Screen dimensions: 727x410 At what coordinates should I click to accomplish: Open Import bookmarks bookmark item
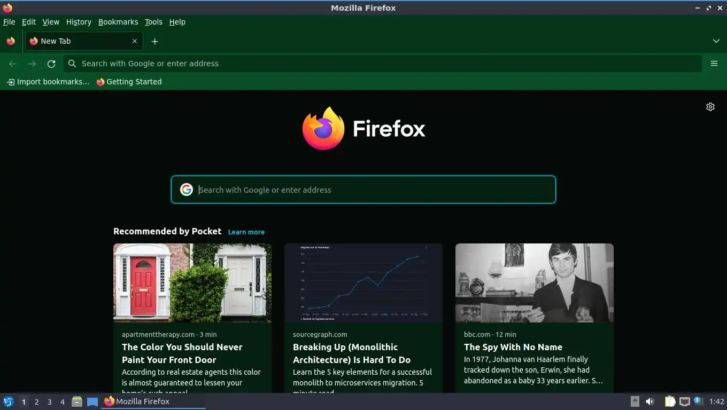[x=48, y=82]
